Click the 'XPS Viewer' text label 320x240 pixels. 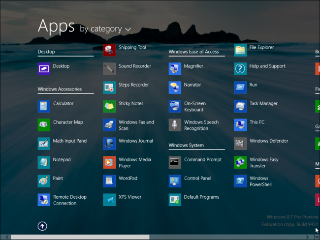130,197
